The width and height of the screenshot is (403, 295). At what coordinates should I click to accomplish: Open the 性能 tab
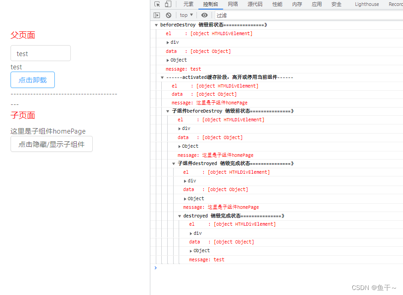[x=277, y=5]
